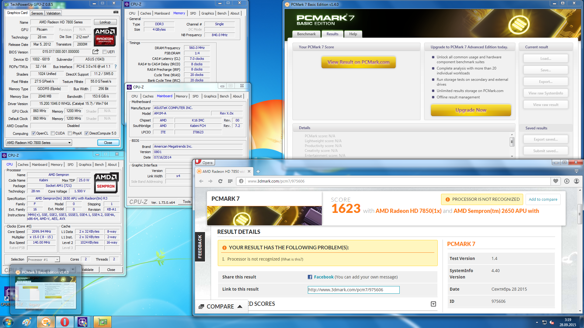Image resolution: width=584 pixels, height=328 pixels.
Task: Click View Result on PCMark.com button
Action: click(358, 62)
